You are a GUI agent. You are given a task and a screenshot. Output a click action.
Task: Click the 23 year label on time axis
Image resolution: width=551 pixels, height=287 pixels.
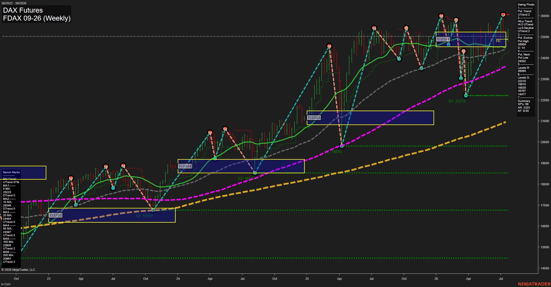(49, 279)
